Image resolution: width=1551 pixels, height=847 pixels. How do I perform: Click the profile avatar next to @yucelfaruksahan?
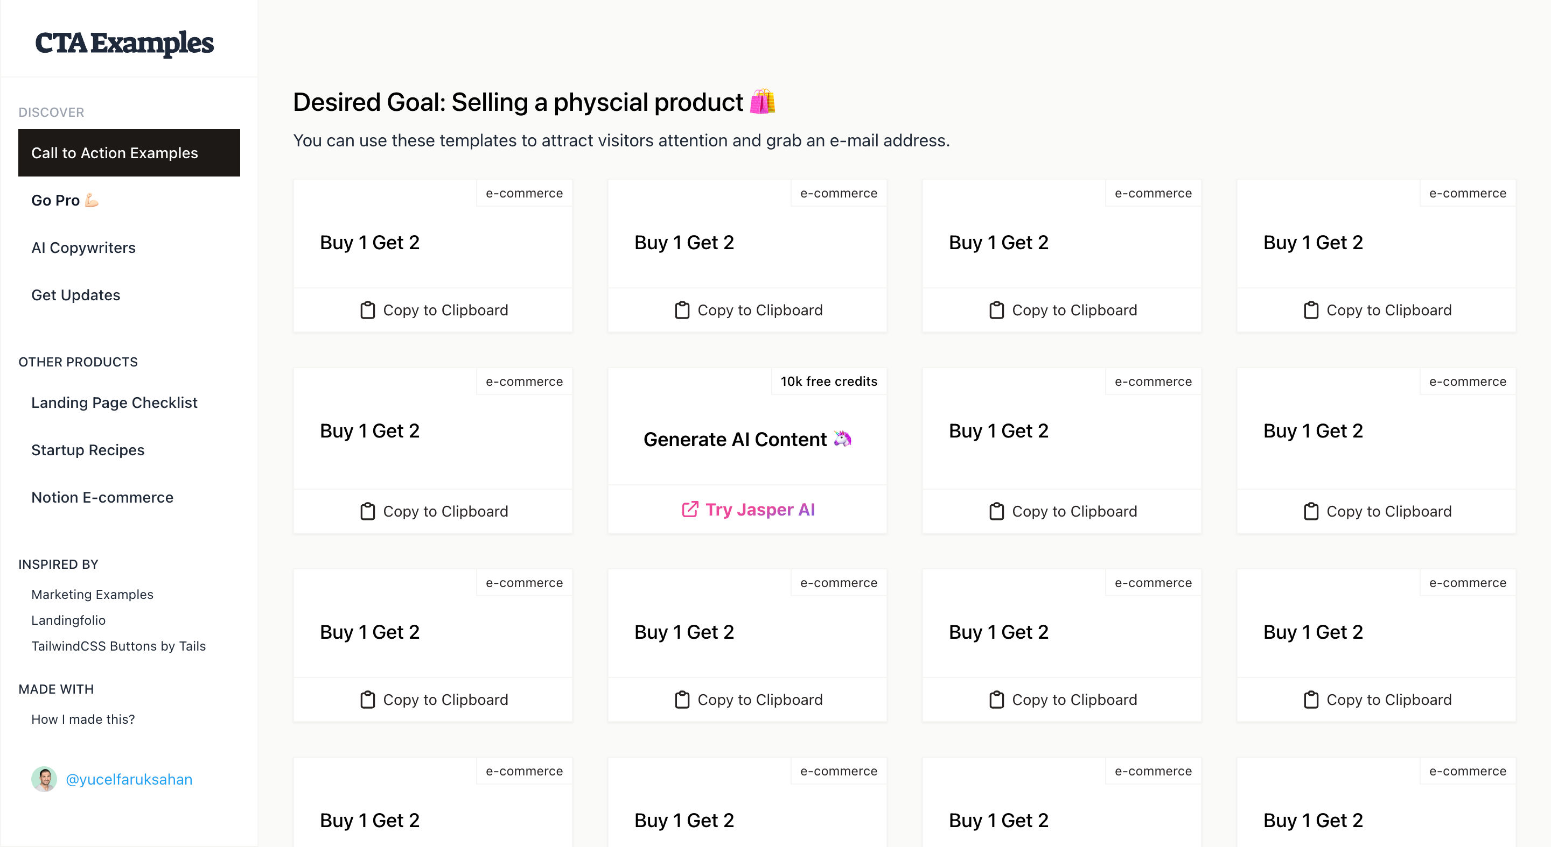[44, 779]
